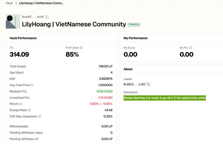Click the Total Supply value 316.00 LP
The width and height of the screenshot is (223, 144).
click(106, 66)
